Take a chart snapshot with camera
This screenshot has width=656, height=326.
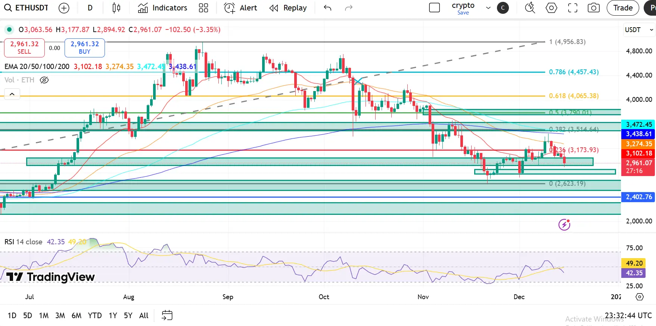pyautogui.click(x=594, y=8)
